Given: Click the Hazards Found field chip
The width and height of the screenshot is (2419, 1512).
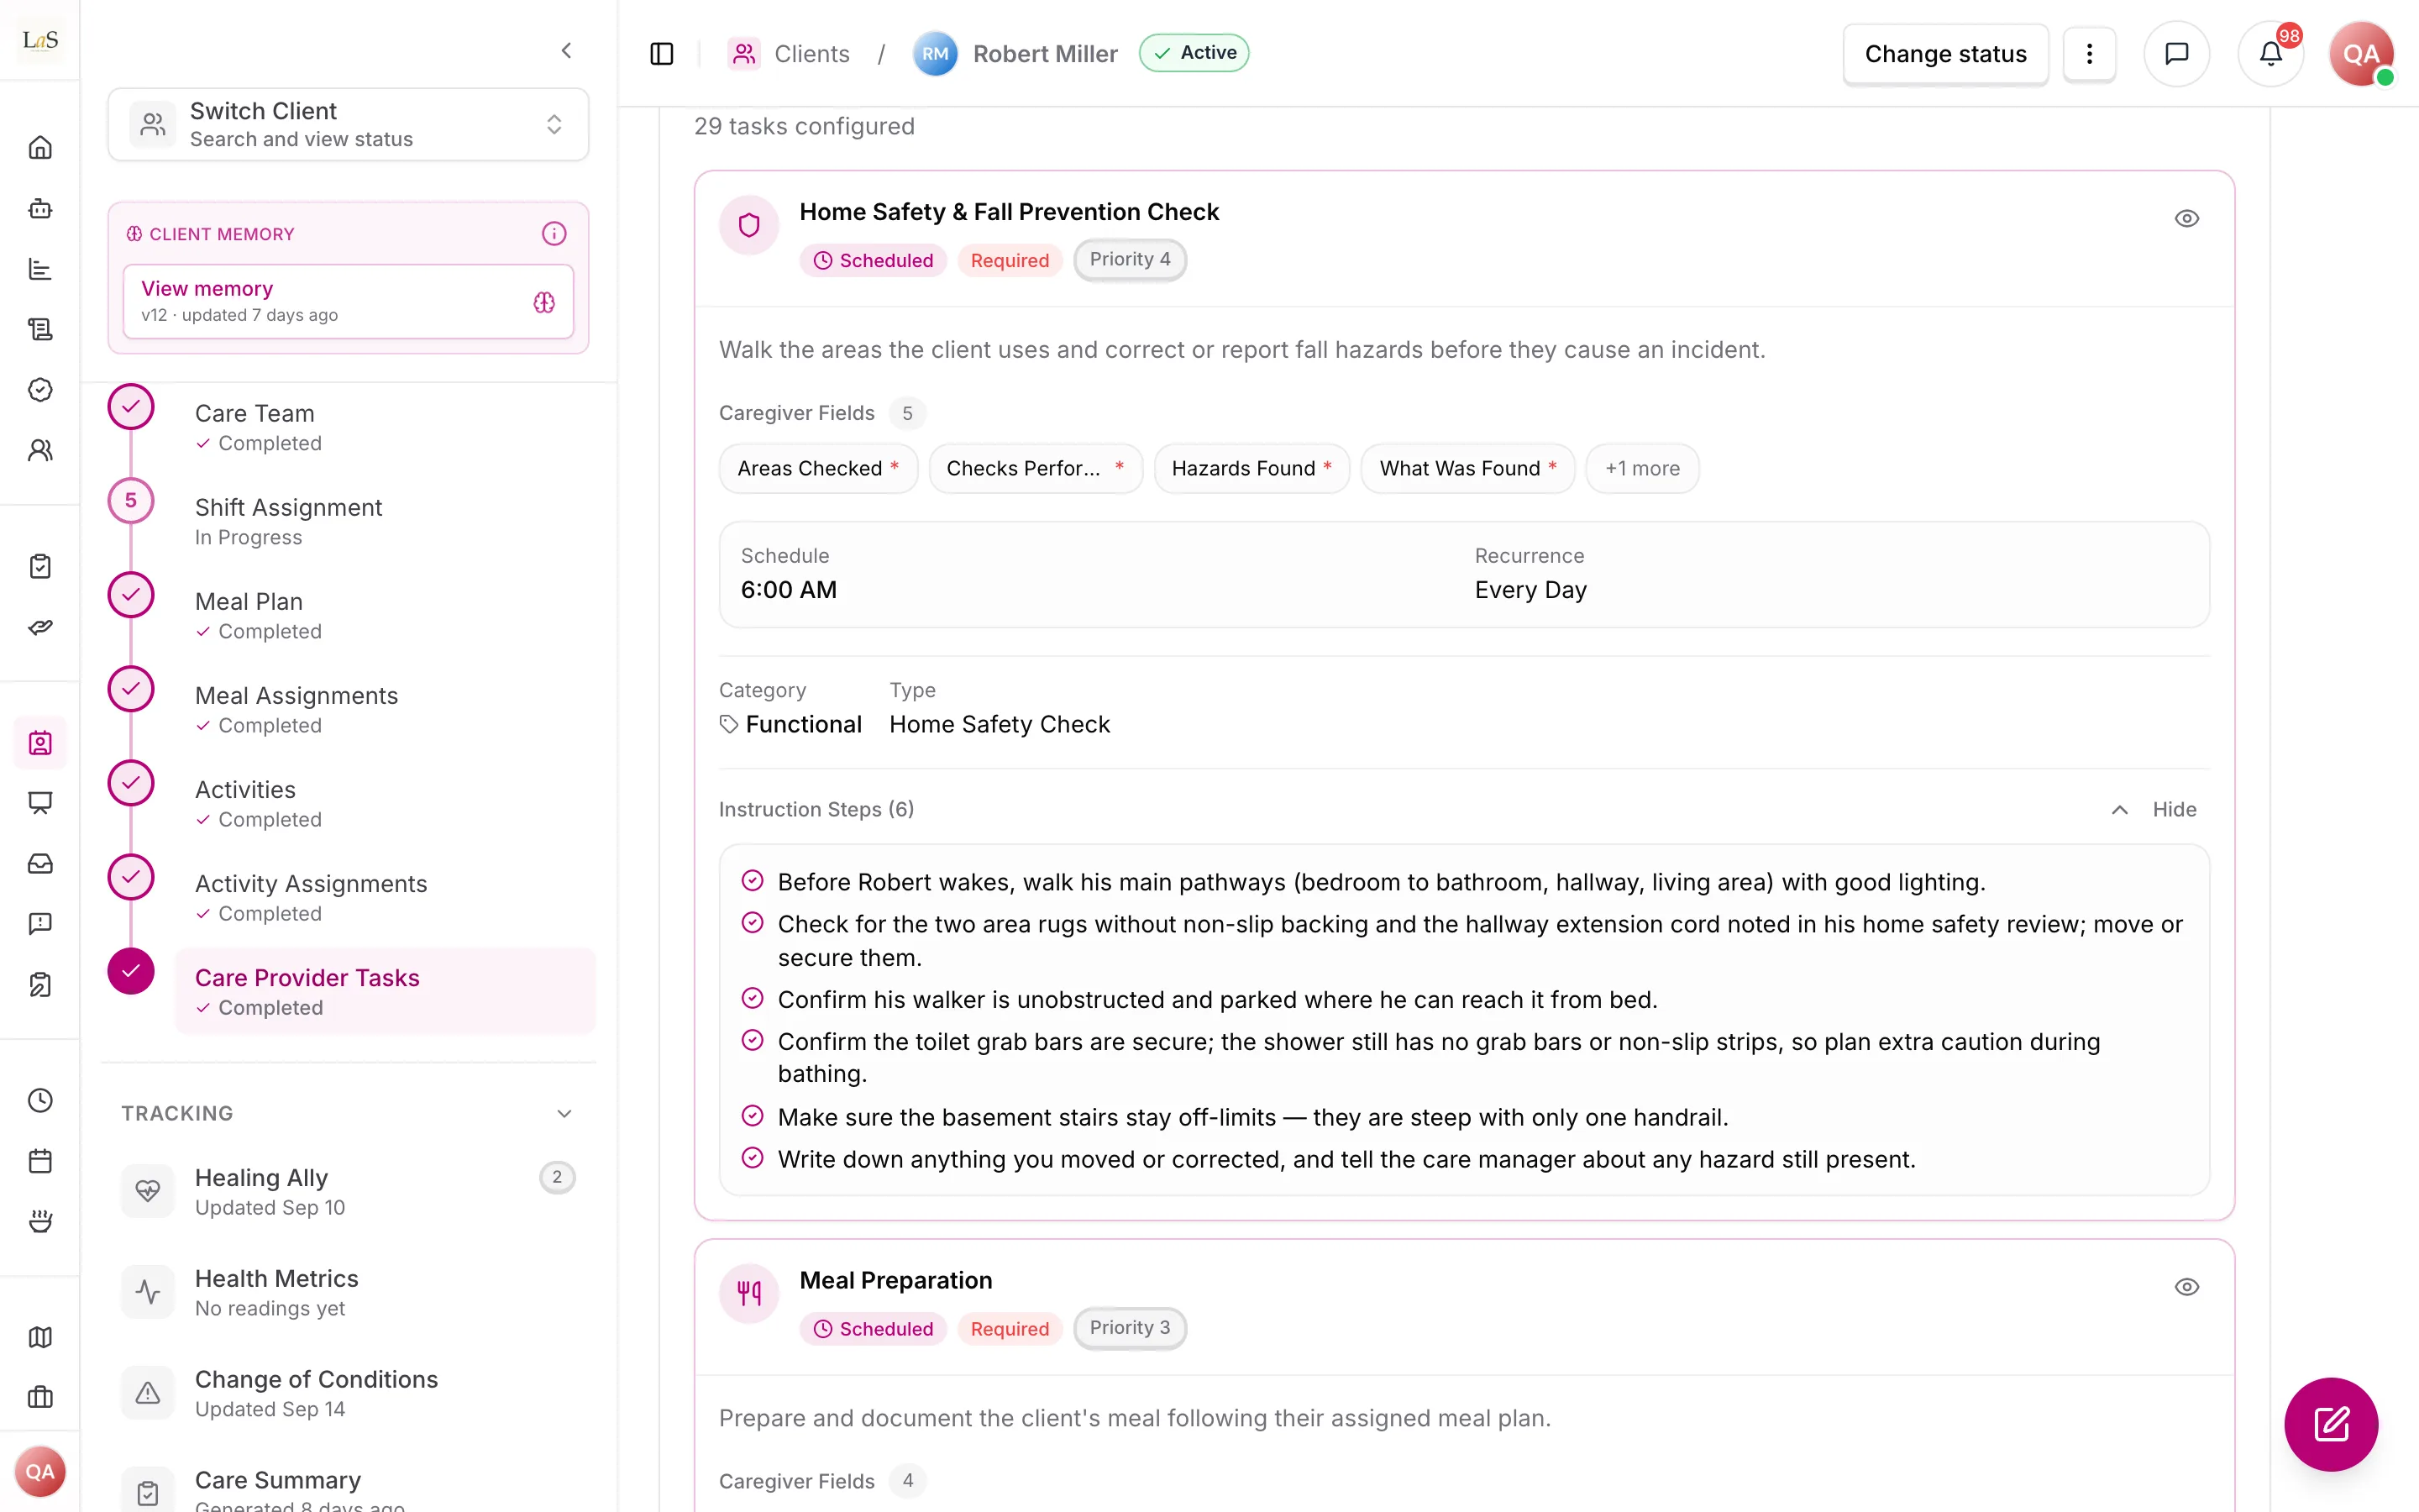Looking at the screenshot, I should [x=1251, y=468].
